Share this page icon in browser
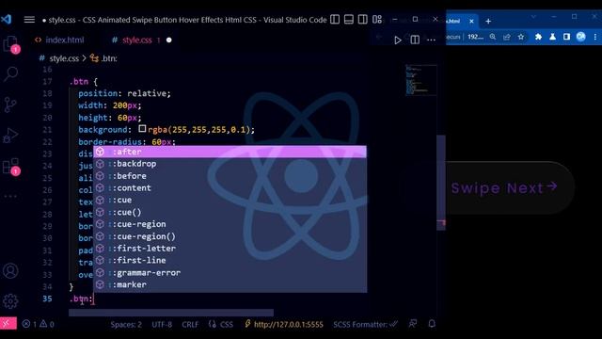 [507, 37]
